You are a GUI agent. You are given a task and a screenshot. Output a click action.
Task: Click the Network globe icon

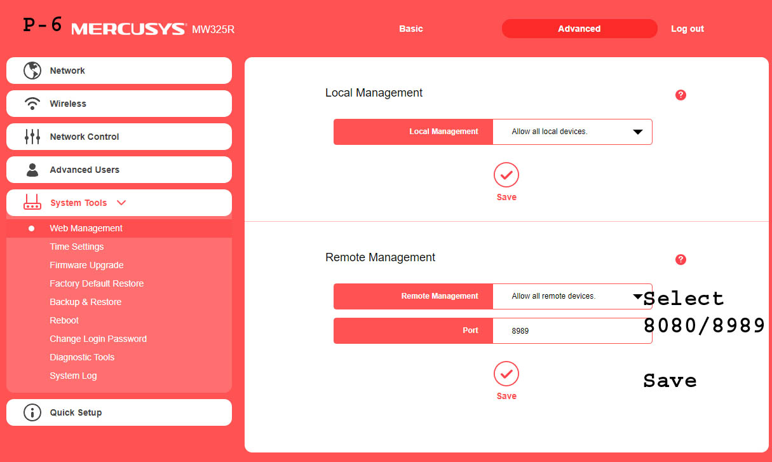click(32, 71)
